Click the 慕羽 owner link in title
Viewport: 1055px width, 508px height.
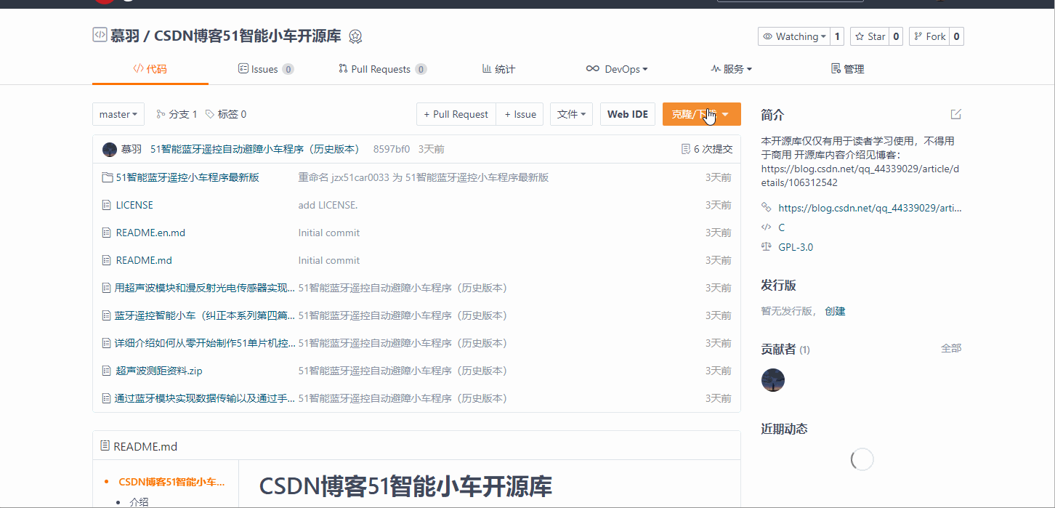tap(126, 36)
